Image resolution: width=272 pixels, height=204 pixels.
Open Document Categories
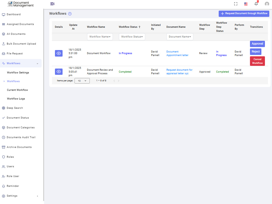pos(21,128)
